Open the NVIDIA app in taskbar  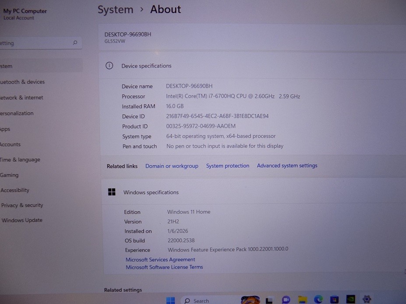[x=350, y=299]
